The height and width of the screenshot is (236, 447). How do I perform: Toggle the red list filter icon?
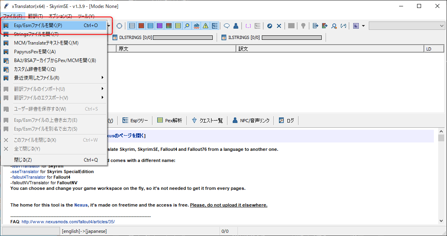point(141,26)
